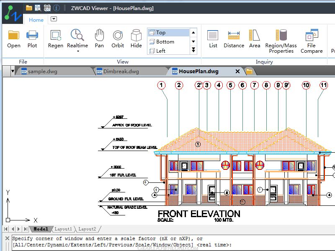Select the Bottom view option

169,41
